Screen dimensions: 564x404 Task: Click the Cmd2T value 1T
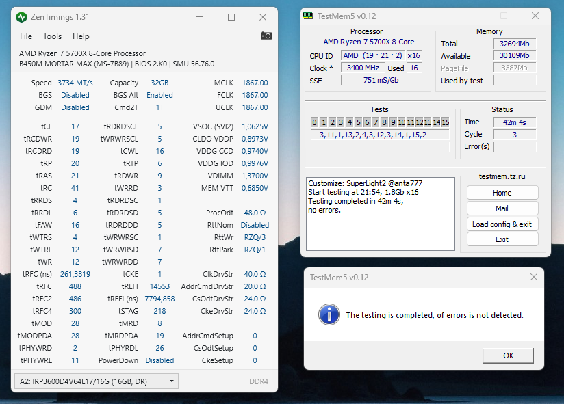tap(159, 107)
